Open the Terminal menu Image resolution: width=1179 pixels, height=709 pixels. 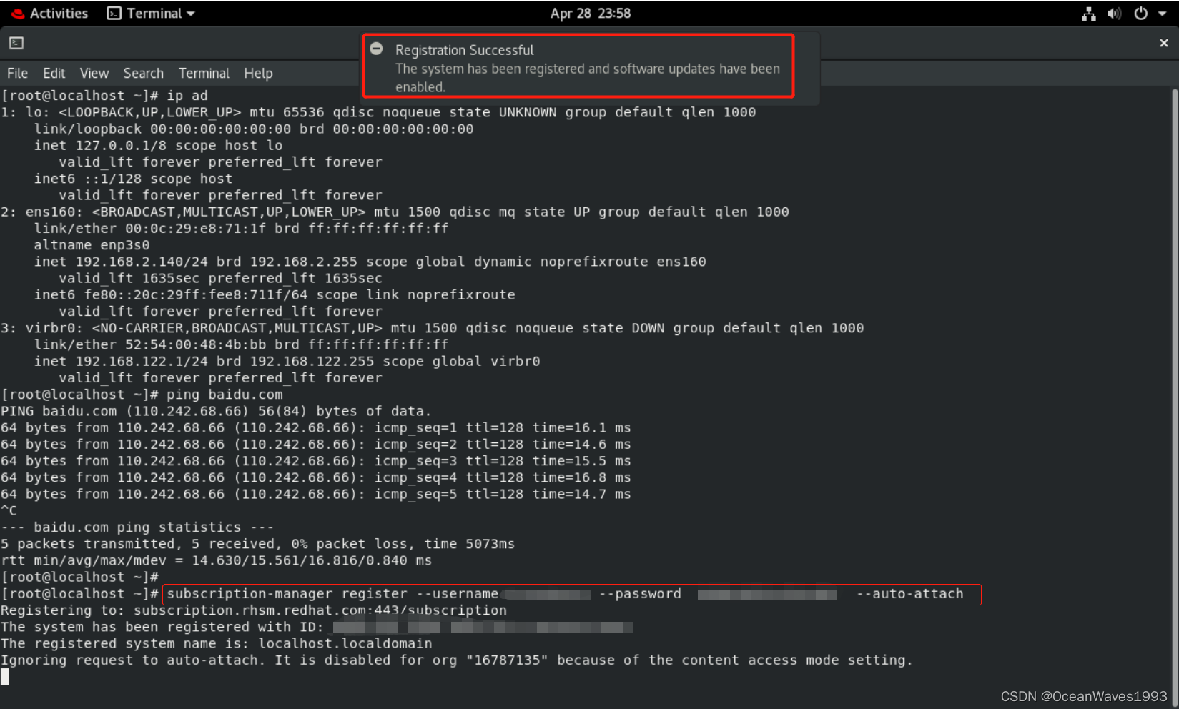click(x=204, y=73)
